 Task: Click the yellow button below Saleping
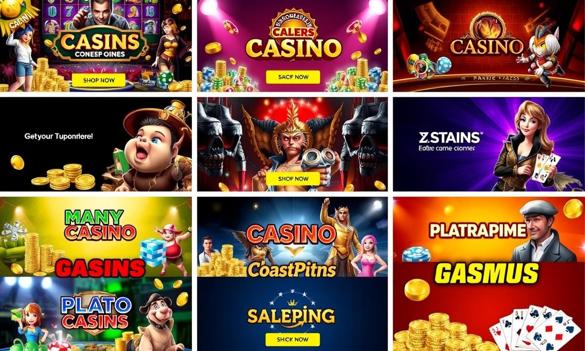coord(293,340)
